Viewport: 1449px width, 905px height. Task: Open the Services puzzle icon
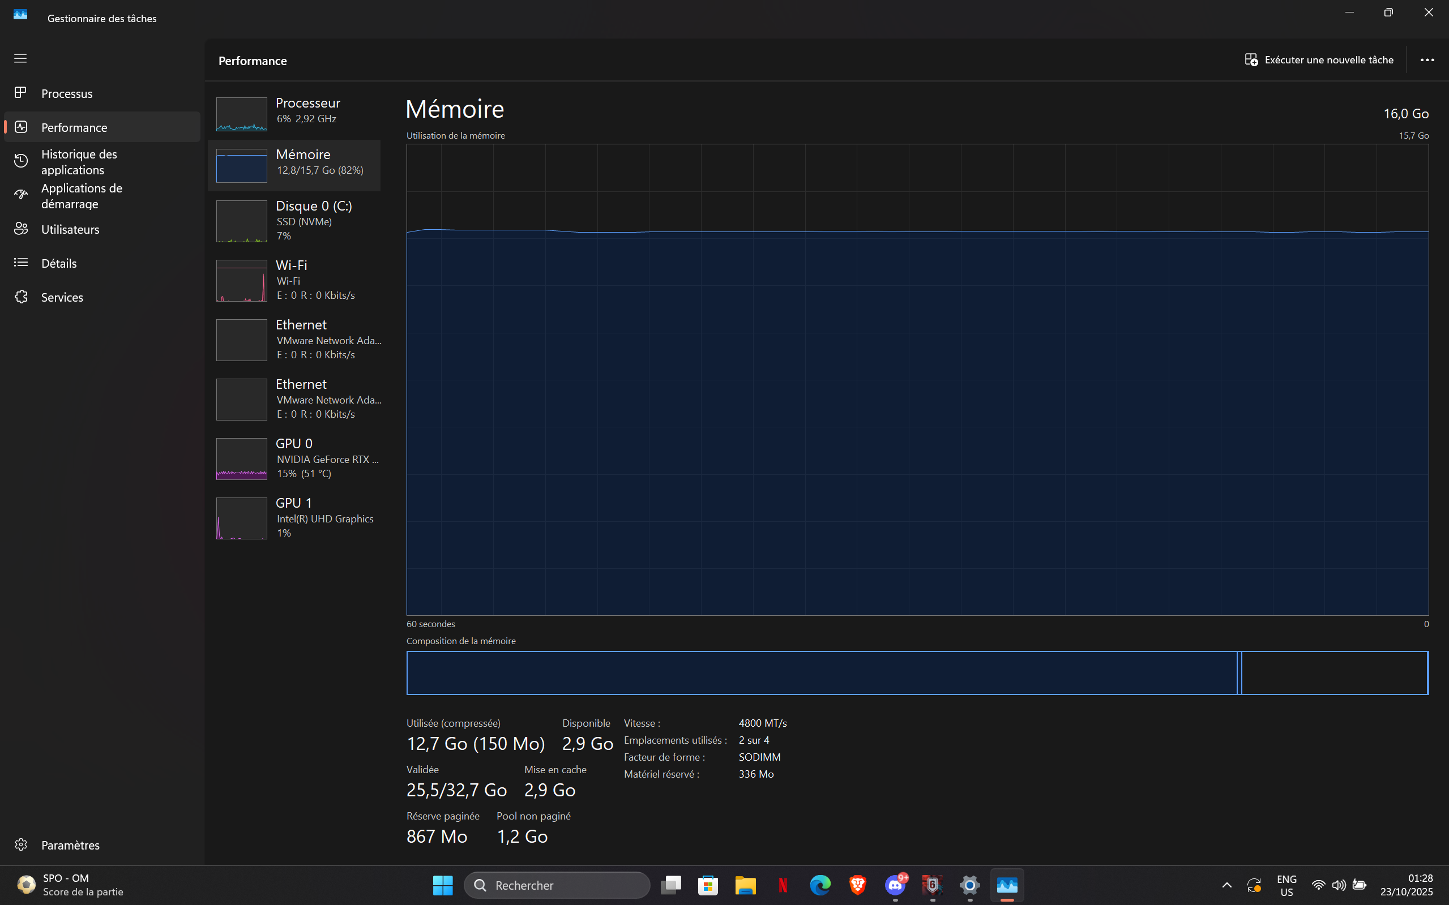(x=21, y=297)
